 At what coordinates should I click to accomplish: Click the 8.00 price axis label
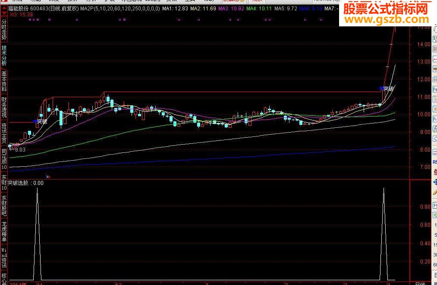(x=425, y=150)
